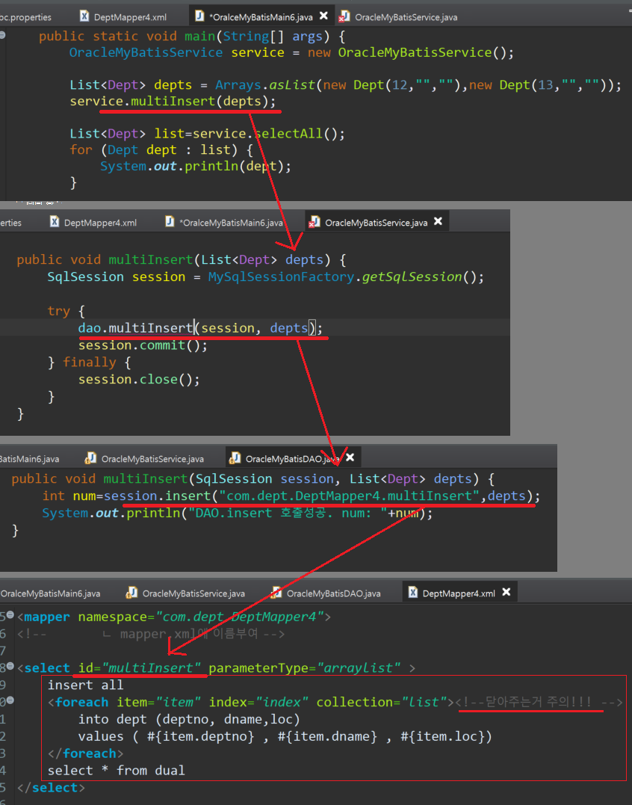
Task: Click 'dao.multiInsert' in the service editor
Action: [135, 328]
